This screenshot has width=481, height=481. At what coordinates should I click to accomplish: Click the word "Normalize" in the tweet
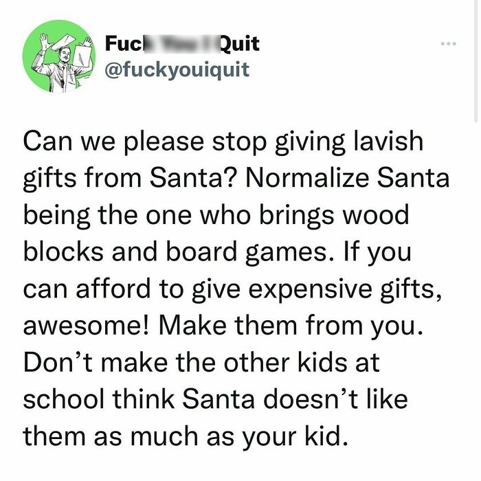(x=306, y=178)
